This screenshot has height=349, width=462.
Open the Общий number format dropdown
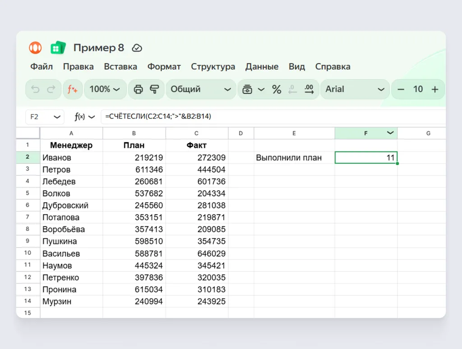click(201, 89)
